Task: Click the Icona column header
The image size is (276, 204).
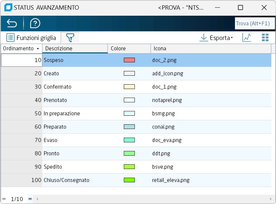Action: (211, 49)
